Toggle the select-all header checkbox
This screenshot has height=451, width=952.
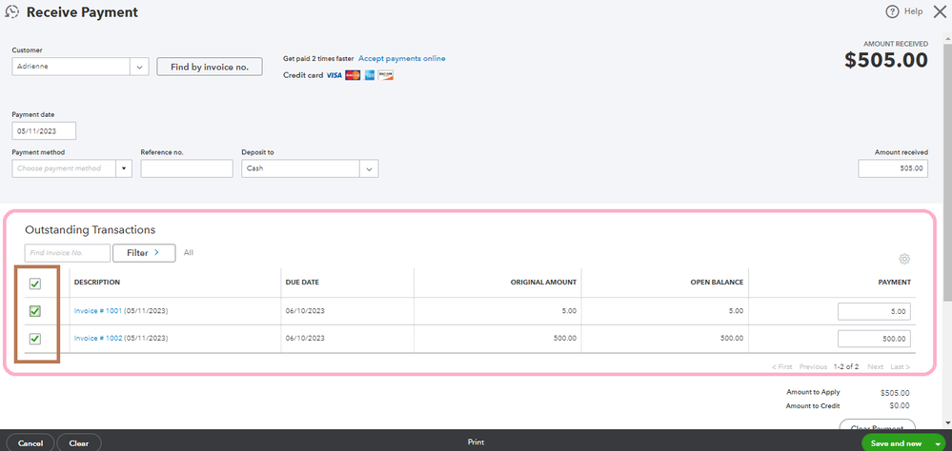point(35,284)
